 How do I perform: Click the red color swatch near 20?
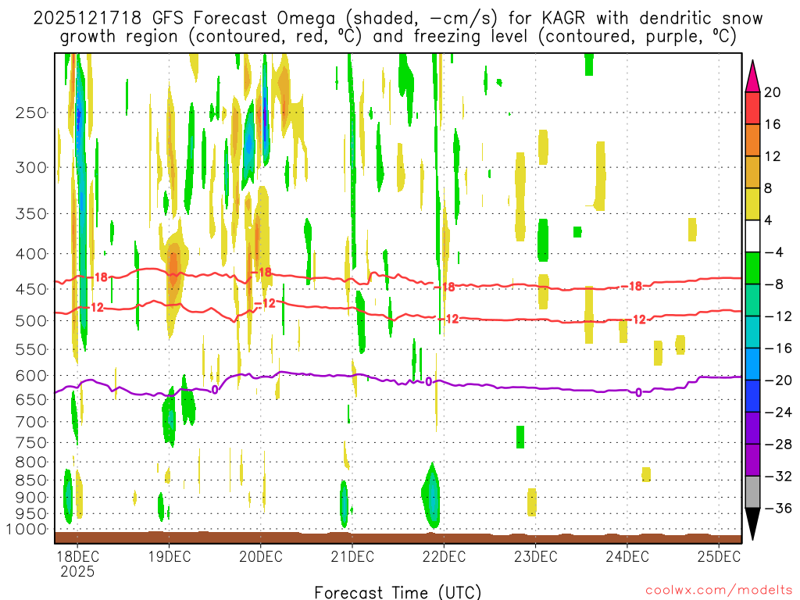pyautogui.click(x=752, y=108)
